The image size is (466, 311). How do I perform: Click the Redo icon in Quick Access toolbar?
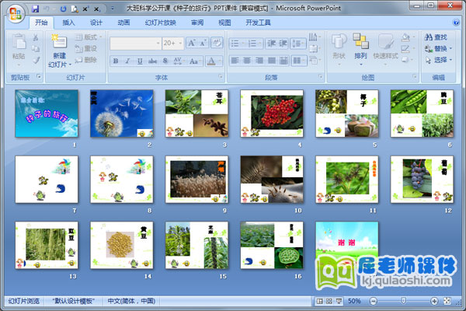tap(64, 9)
